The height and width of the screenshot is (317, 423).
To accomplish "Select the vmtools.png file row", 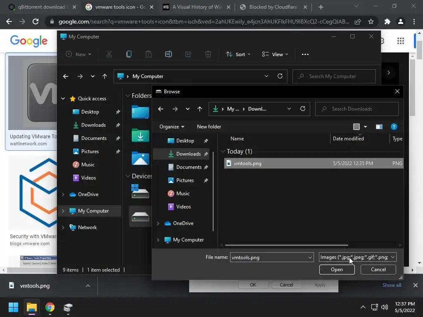I will [x=314, y=163].
